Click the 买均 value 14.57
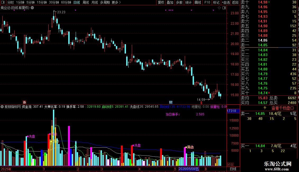Screen dimensions: 299x172 262,103
